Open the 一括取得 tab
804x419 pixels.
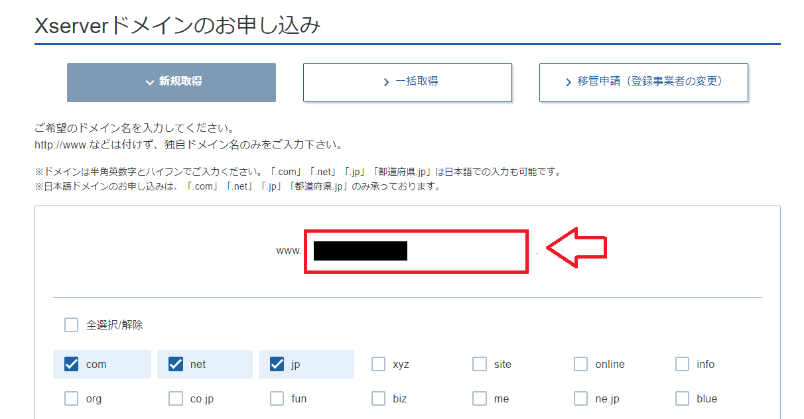(407, 82)
